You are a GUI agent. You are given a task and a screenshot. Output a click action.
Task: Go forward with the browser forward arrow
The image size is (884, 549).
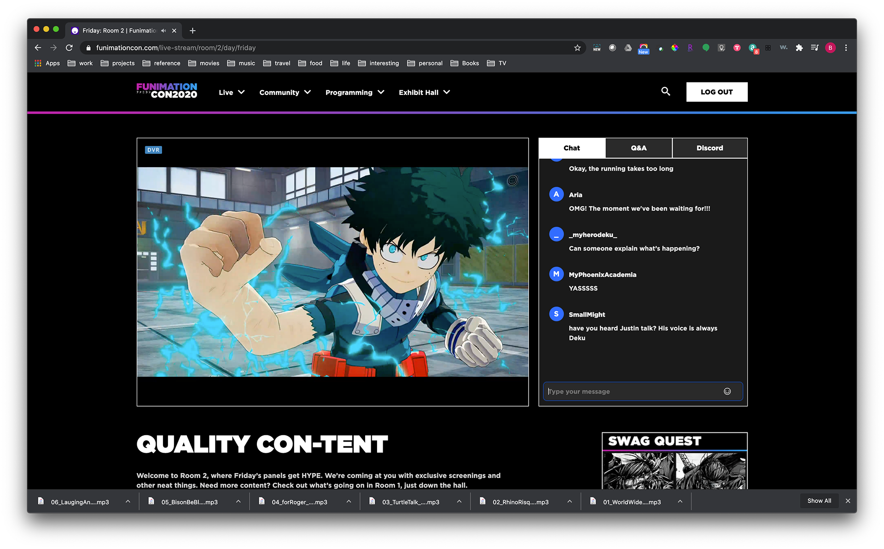click(x=53, y=48)
